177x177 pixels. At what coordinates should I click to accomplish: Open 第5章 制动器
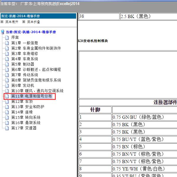coord(23,64)
